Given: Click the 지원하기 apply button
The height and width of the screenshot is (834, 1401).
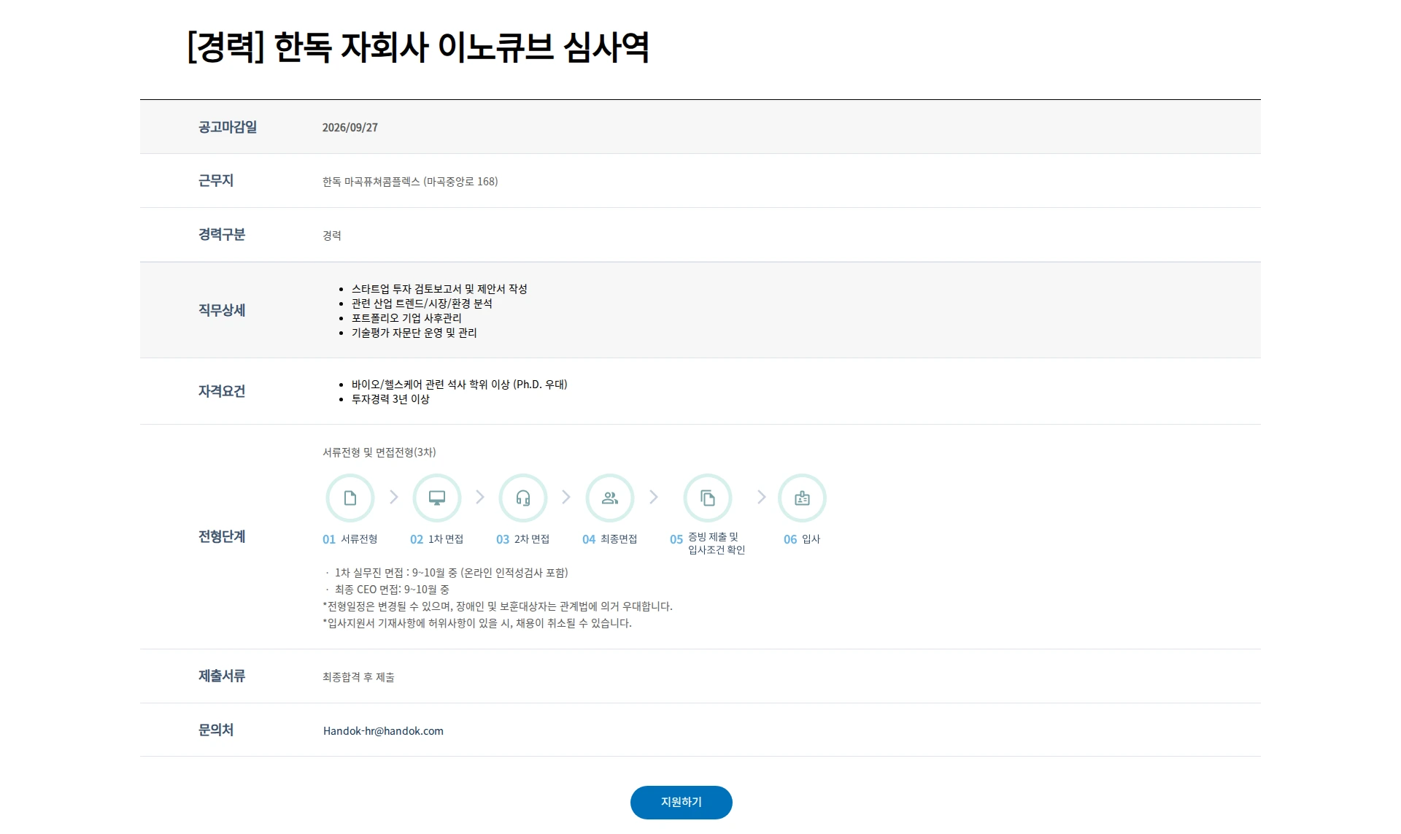Looking at the screenshot, I should (x=682, y=802).
